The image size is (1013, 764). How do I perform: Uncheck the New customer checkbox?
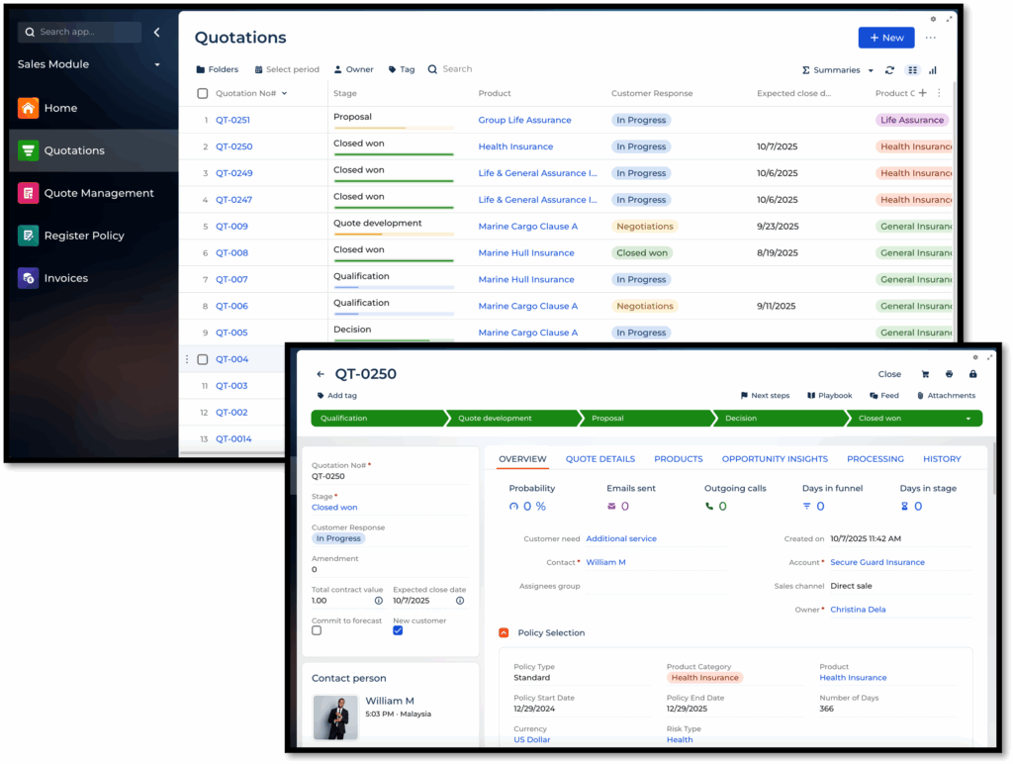click(x=398, y=630)
